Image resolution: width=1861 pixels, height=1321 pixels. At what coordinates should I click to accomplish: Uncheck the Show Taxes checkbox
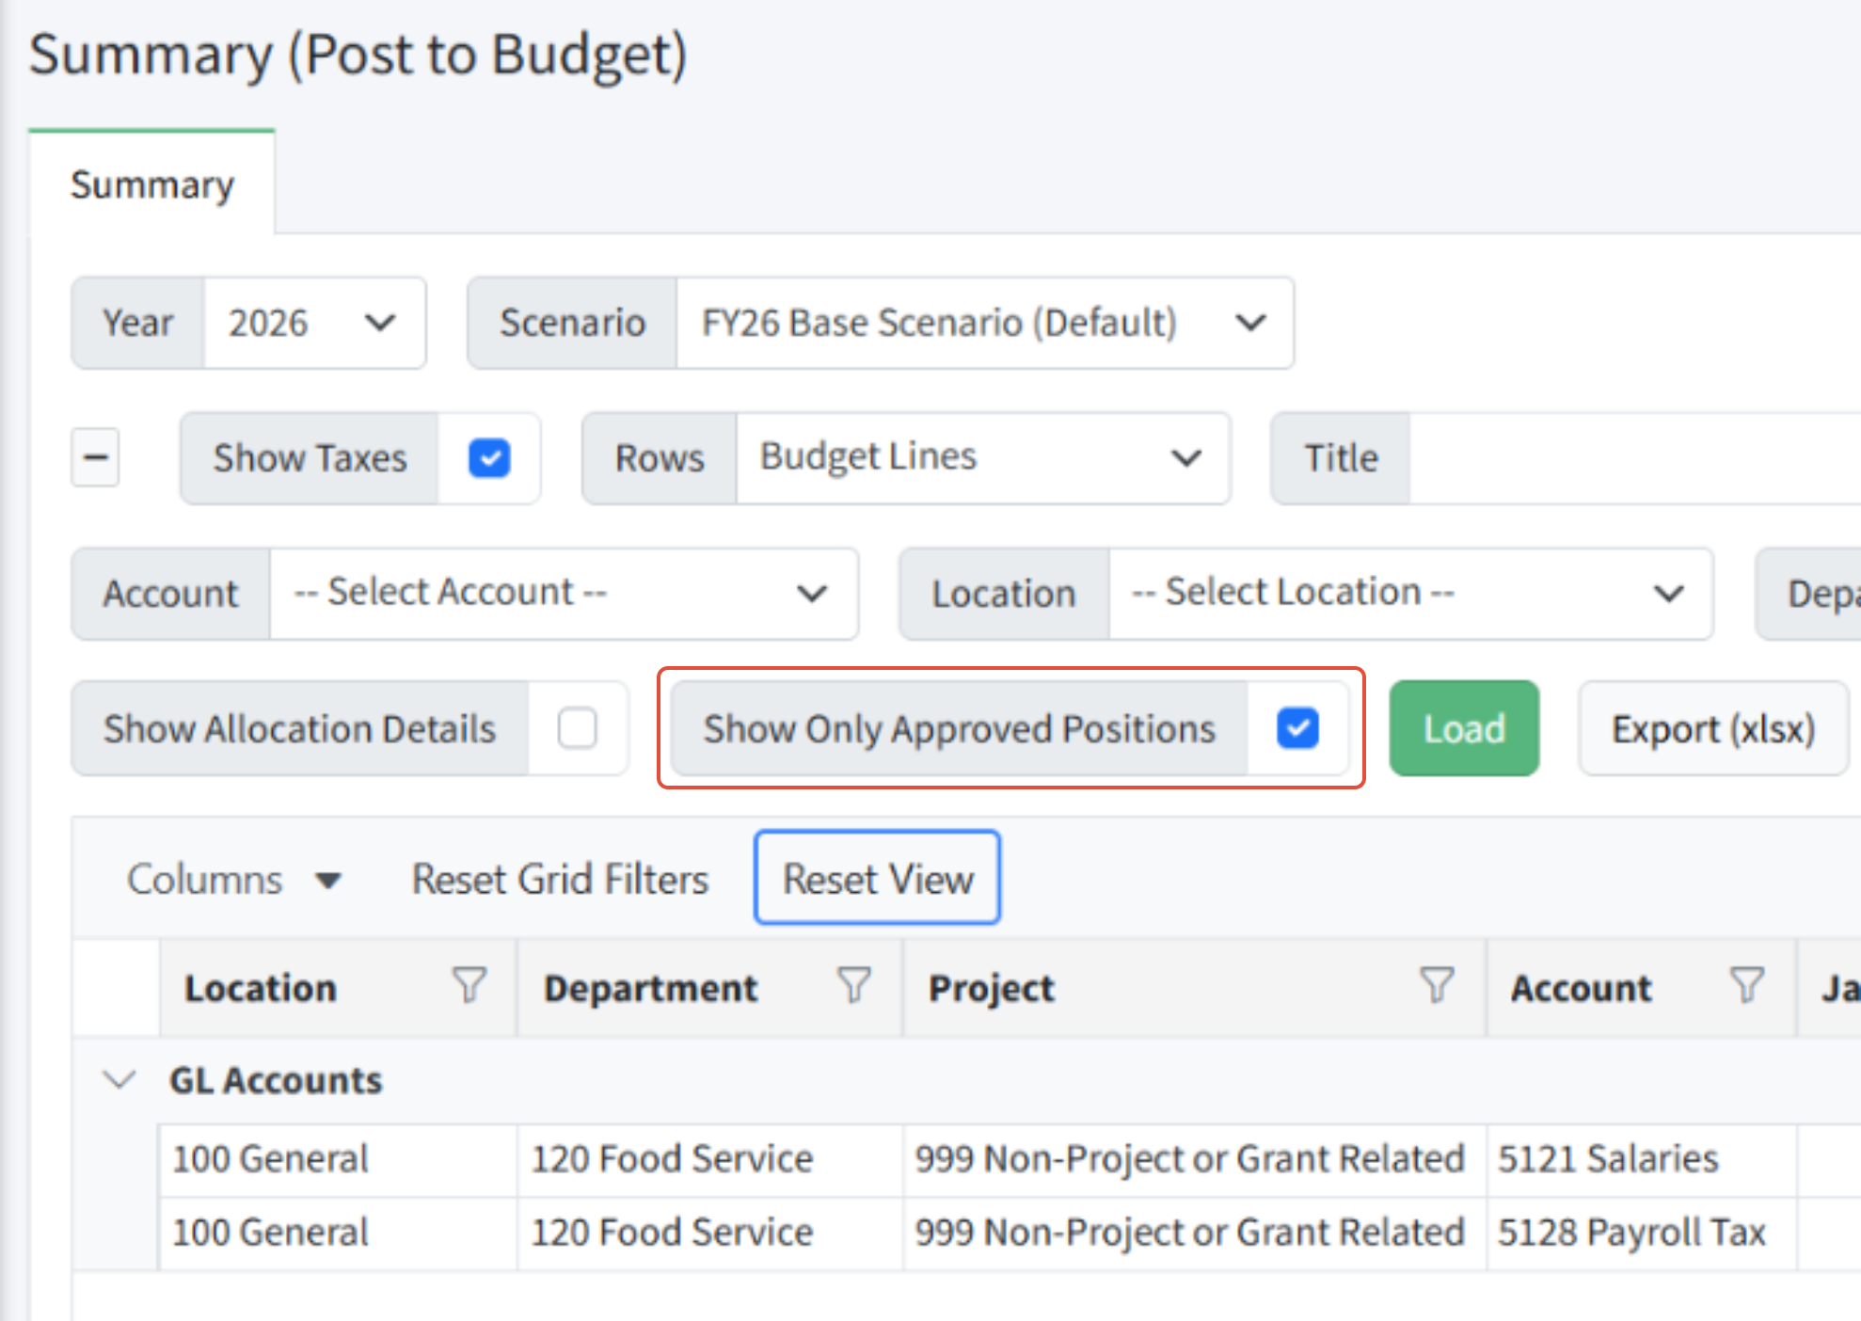click(x=489, y=458)
